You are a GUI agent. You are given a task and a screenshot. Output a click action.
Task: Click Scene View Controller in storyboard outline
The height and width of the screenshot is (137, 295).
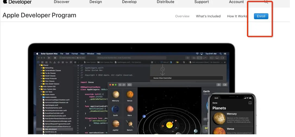click(x=163, y=78)
